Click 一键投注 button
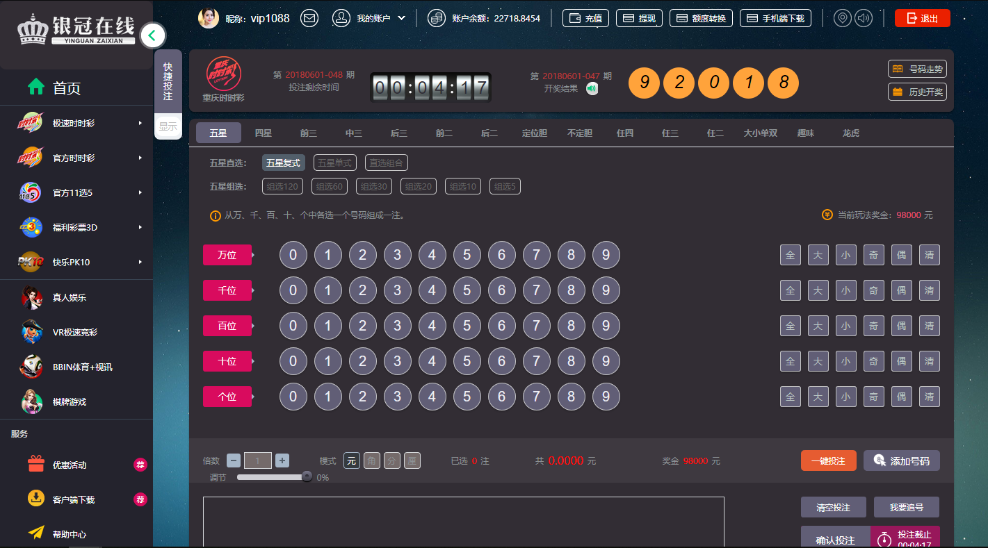The image size is (988, 548). click(828, 460)
